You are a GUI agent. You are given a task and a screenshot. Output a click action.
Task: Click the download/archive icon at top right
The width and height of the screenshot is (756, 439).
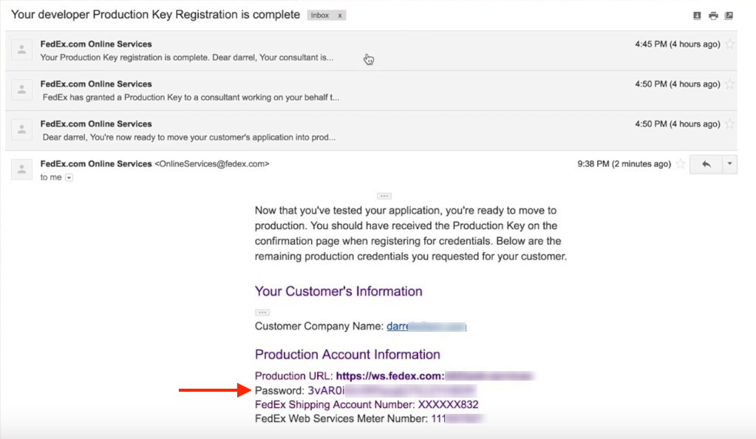click(697, 16)
